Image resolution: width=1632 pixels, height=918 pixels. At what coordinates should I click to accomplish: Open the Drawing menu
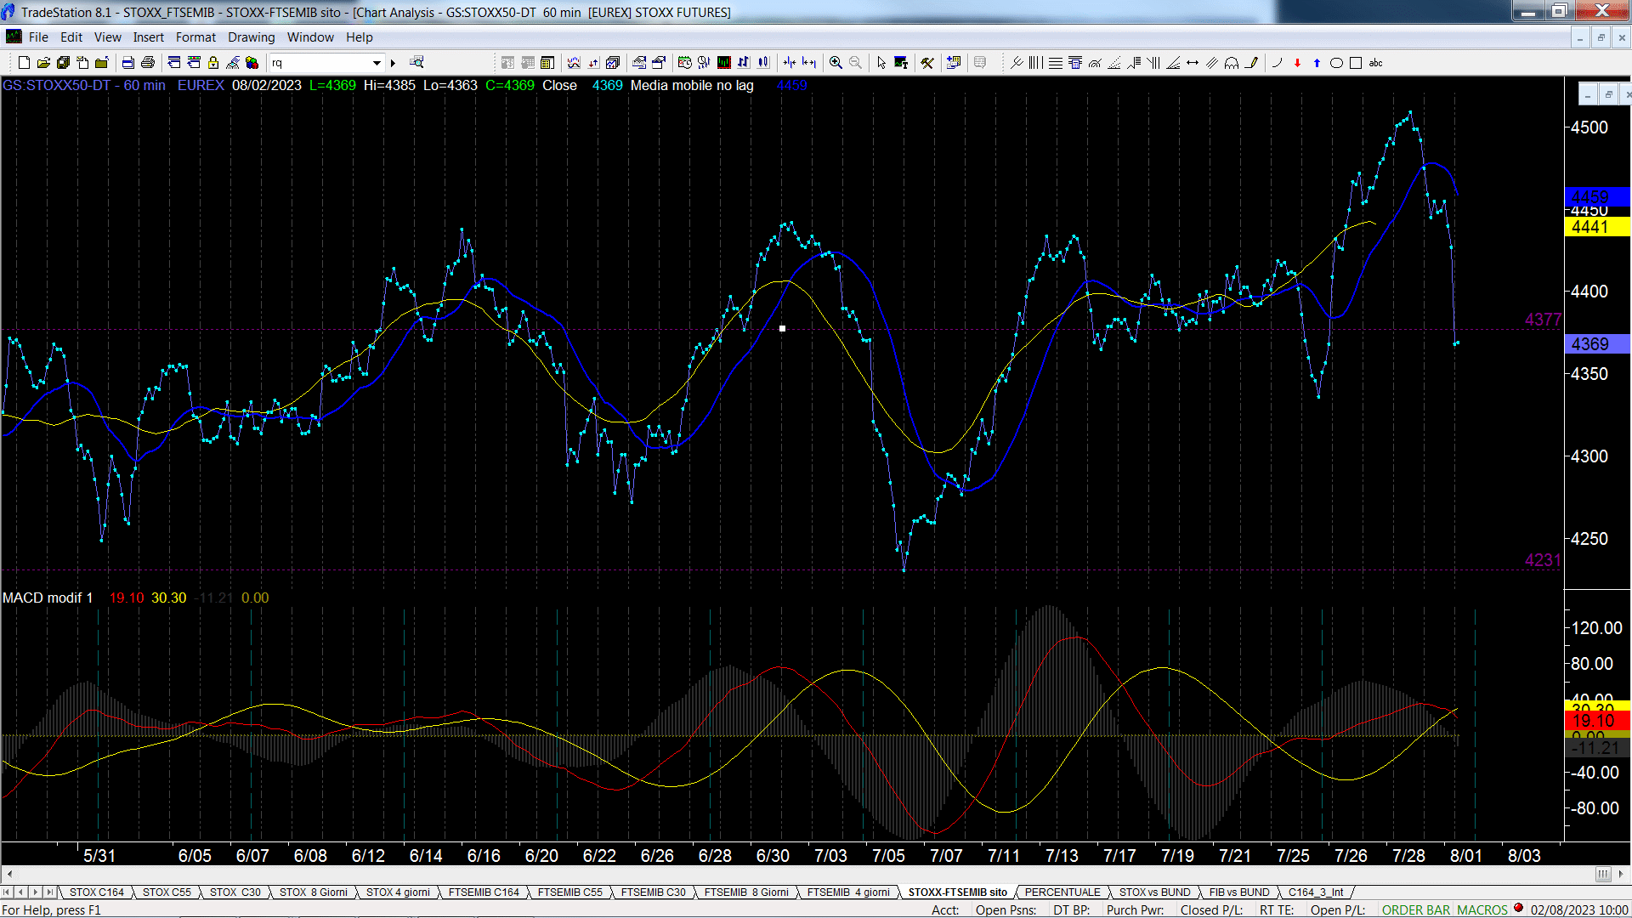251,37
